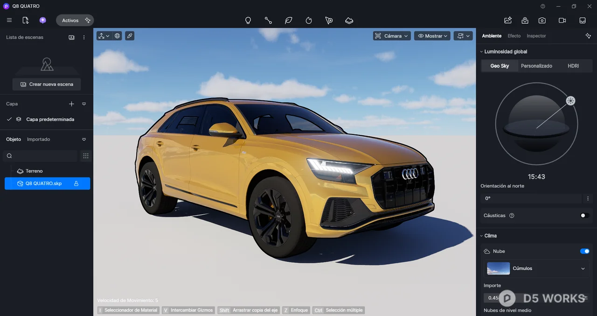
Task: Select the path tool icon
Action: [268, 21]
